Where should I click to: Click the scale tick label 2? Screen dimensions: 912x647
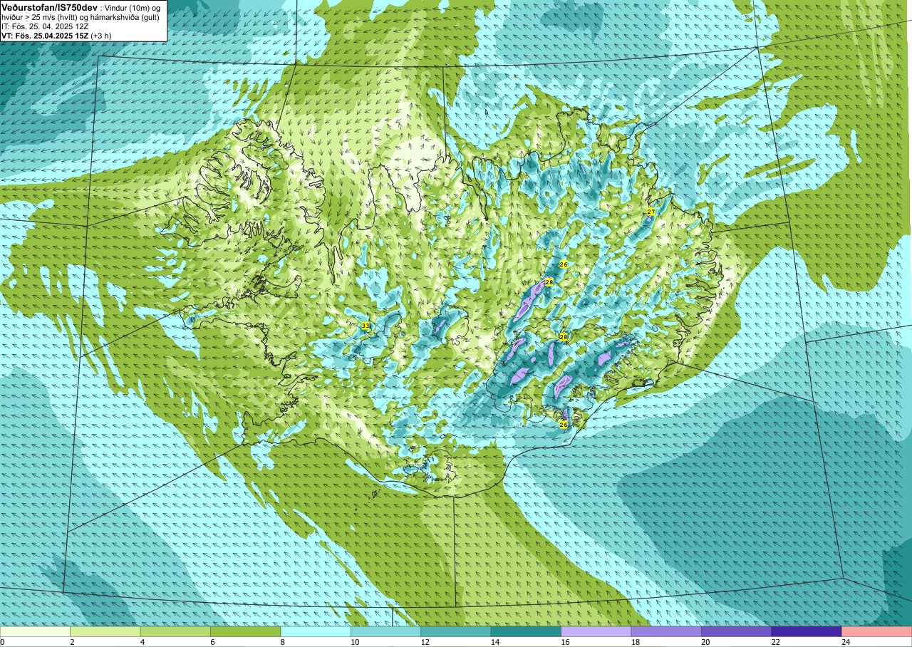[x=72, y=642]
